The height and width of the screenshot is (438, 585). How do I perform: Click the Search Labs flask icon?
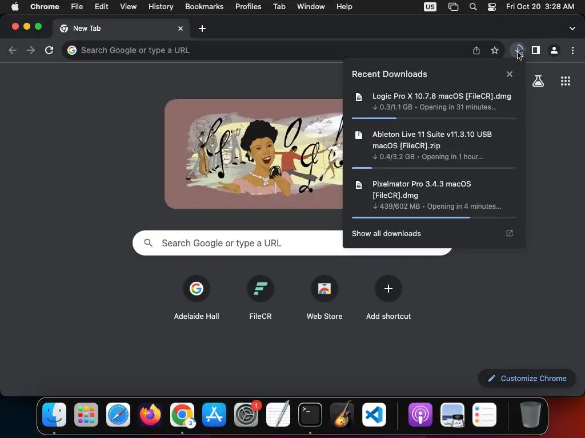point(538,81)
